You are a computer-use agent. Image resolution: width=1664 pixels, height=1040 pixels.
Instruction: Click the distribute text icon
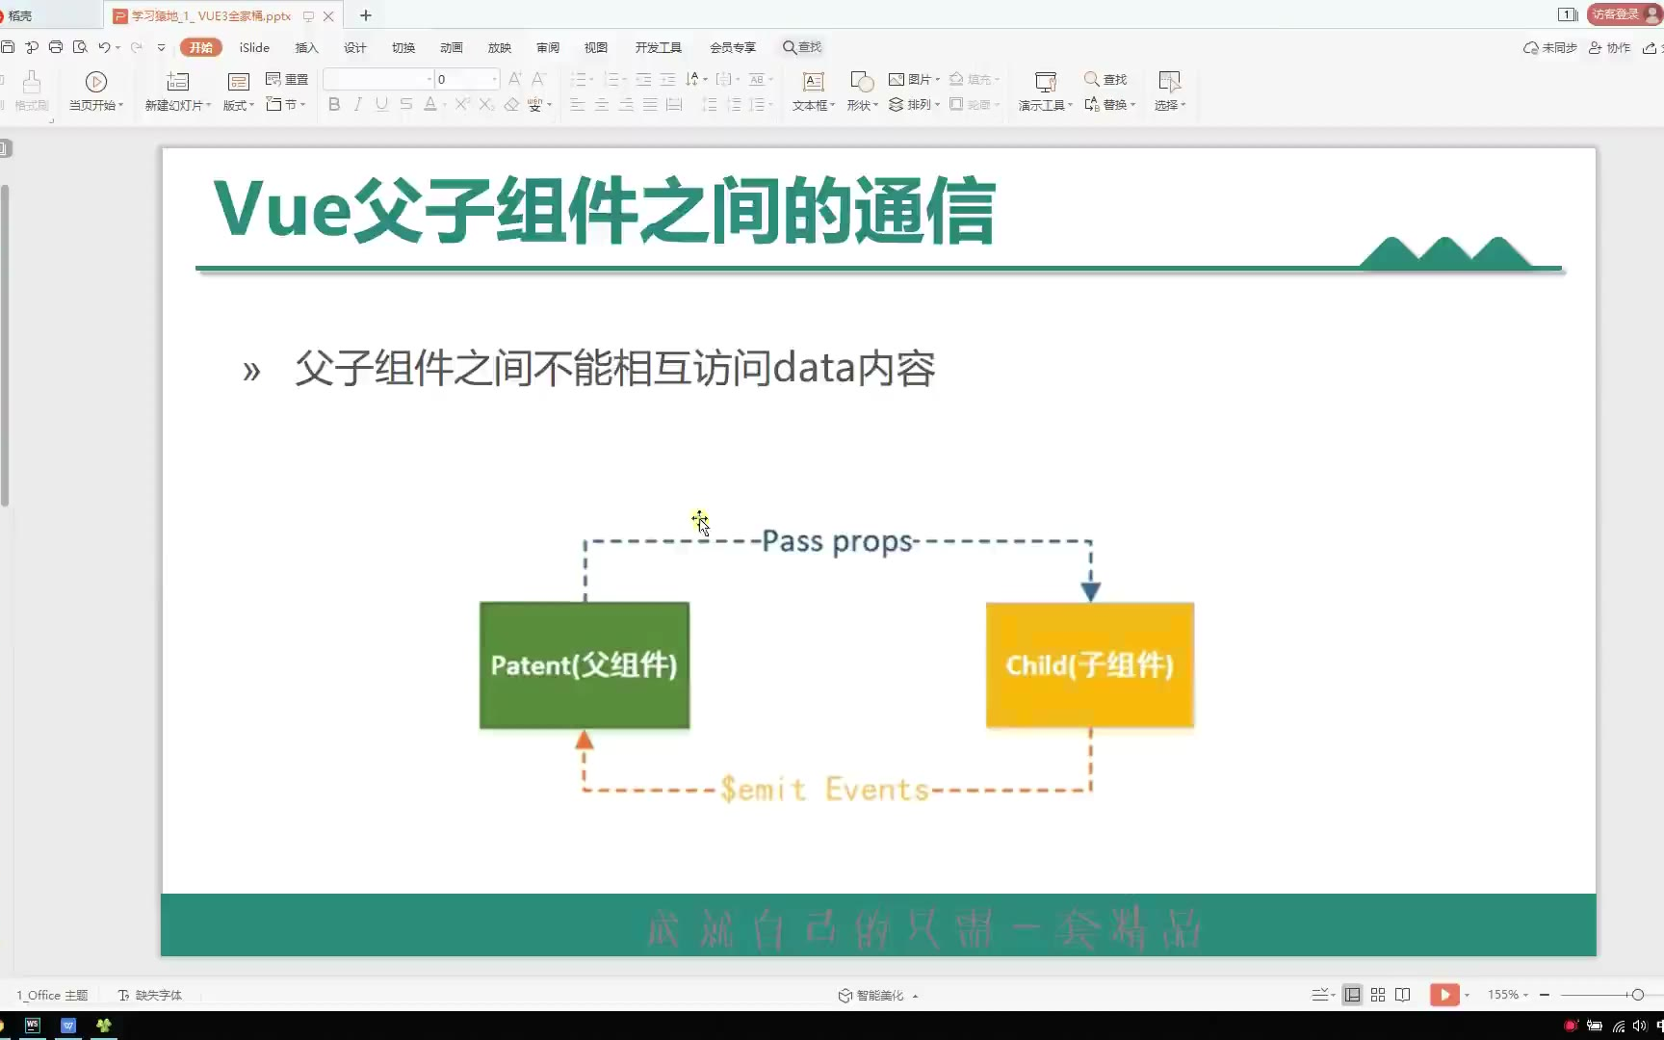tap(674, 104)
